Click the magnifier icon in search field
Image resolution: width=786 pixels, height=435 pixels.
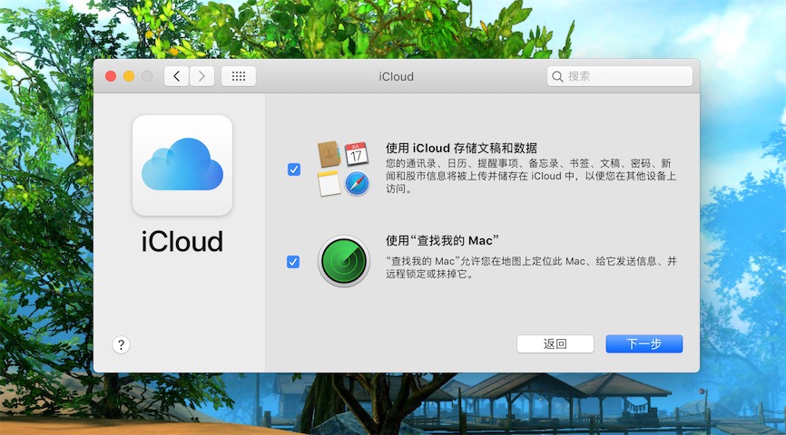557,77
